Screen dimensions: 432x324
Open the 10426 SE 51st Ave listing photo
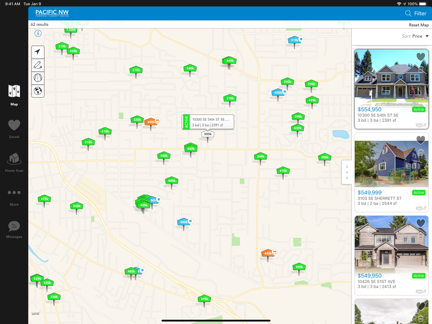[x=391, y=245]
